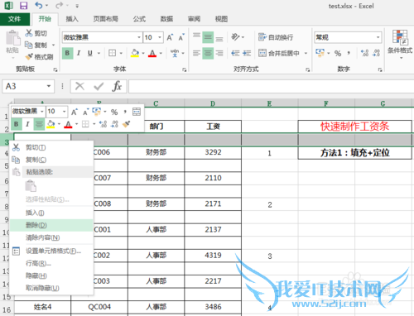Click the ribbon align left icon
Screen dimensions: 414x316
(196, 53)
